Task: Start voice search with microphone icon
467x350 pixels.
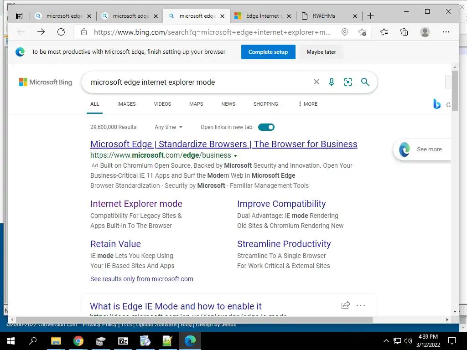Action: click(332, 82)
